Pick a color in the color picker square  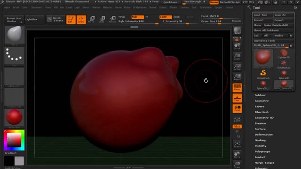pyautogui.click(x=14, y=140)
